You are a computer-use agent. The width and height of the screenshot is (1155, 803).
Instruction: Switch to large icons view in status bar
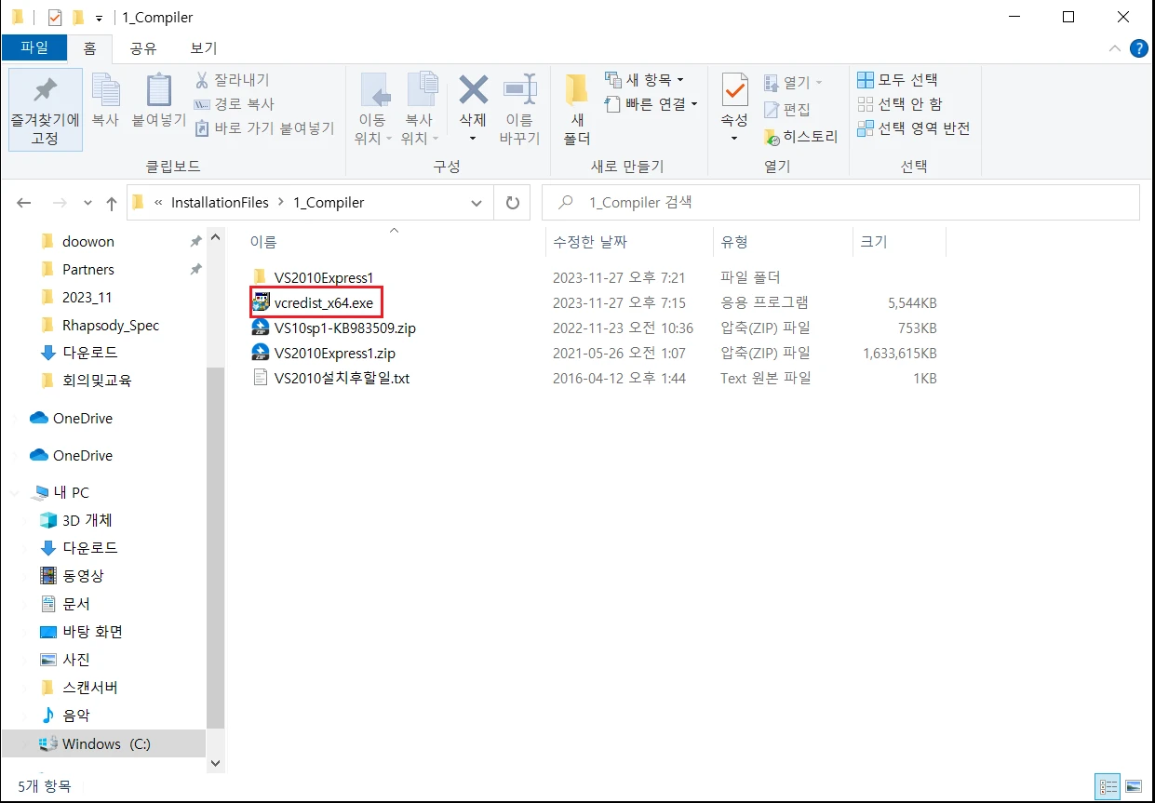pyautogui.click(x=1133, y=786)
